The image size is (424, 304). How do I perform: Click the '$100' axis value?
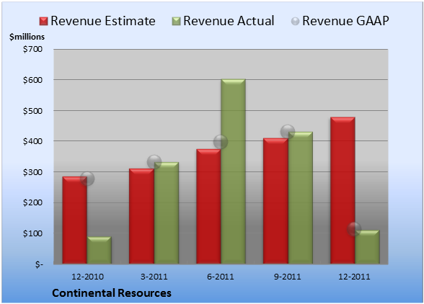32,233
